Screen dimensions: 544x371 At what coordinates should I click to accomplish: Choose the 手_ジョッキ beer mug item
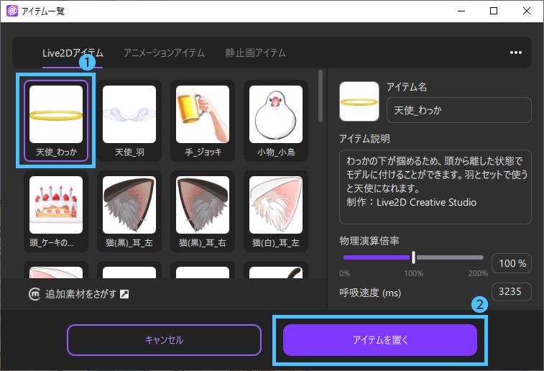coord(203,119)
